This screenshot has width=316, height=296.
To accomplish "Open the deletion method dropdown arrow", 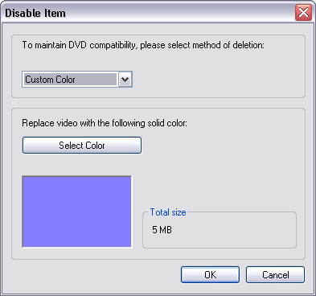I will coord(125,80).
